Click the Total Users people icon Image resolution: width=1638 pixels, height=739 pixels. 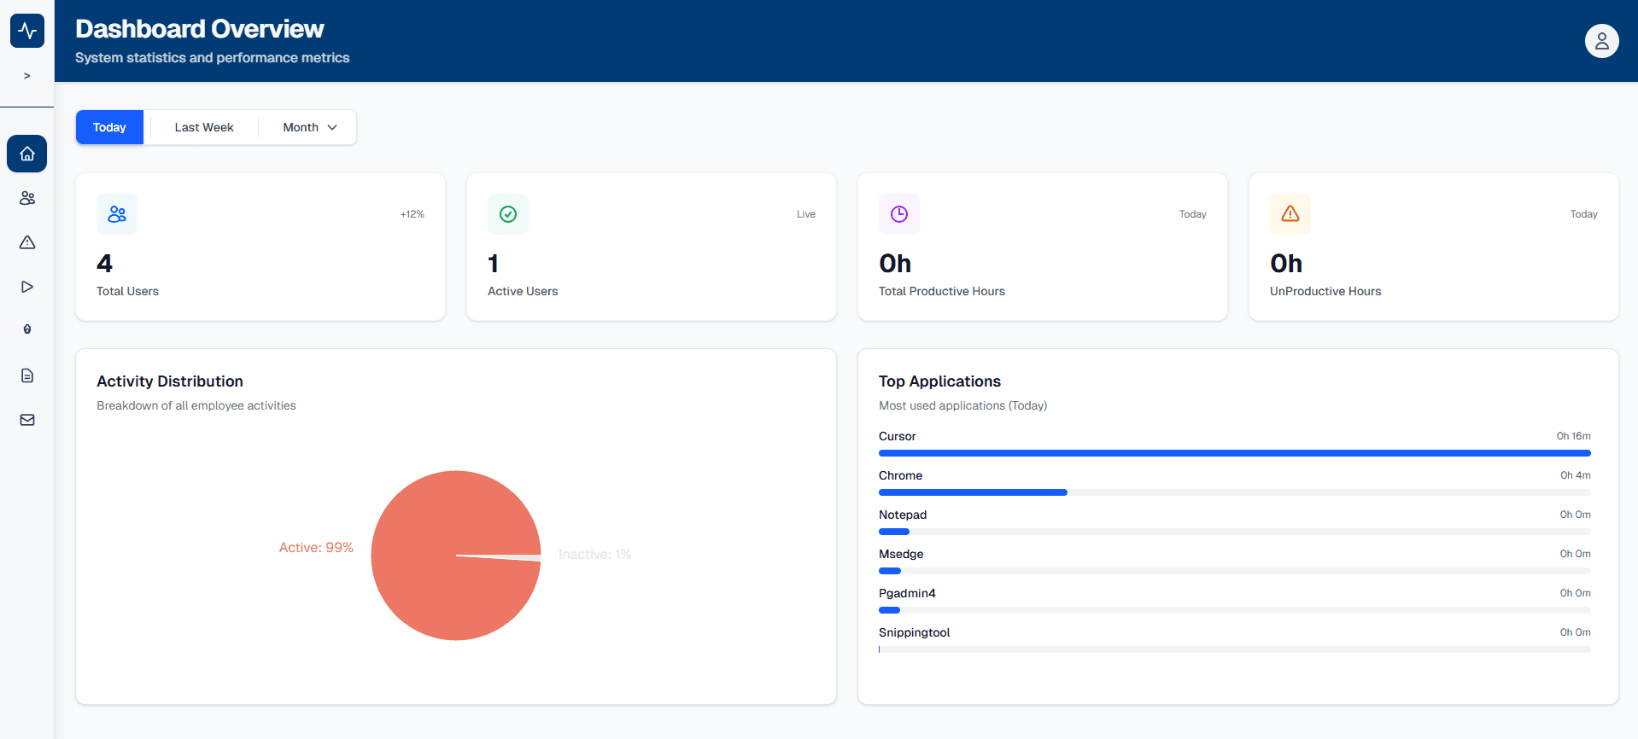point(117,214)
